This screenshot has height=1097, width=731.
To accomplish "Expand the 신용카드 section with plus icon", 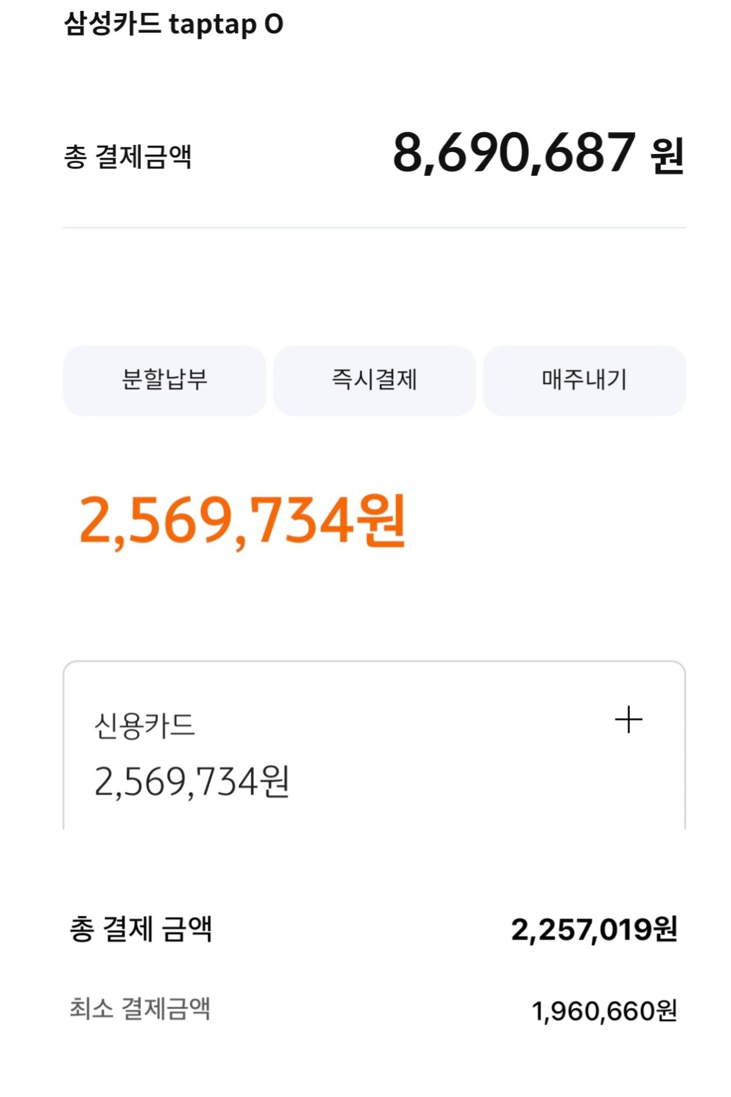I will click(x=628, y=720).
